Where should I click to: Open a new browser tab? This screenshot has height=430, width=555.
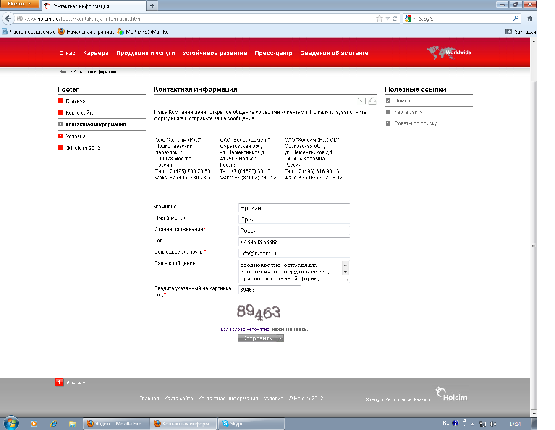coord(152,6)
